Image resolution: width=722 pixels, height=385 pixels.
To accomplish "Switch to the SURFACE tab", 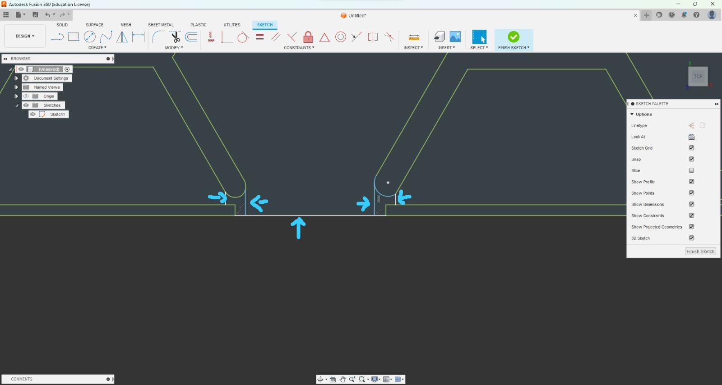I will pos(95,25).
